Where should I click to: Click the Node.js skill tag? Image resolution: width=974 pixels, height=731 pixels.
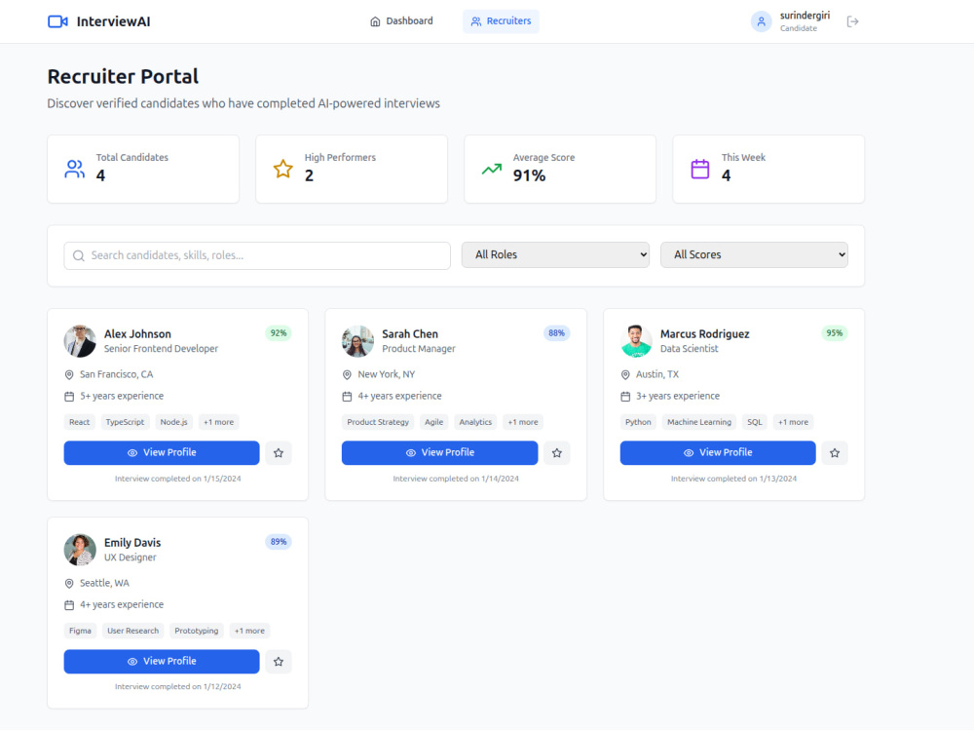(174, 422)
